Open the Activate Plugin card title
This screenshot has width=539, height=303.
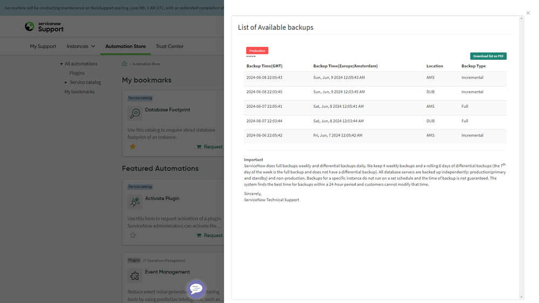(x=162, y=198)
